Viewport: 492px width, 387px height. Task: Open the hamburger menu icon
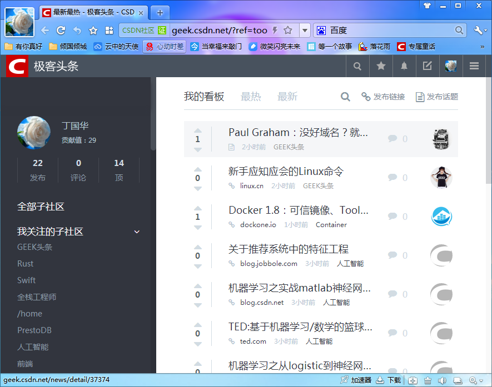474,66
